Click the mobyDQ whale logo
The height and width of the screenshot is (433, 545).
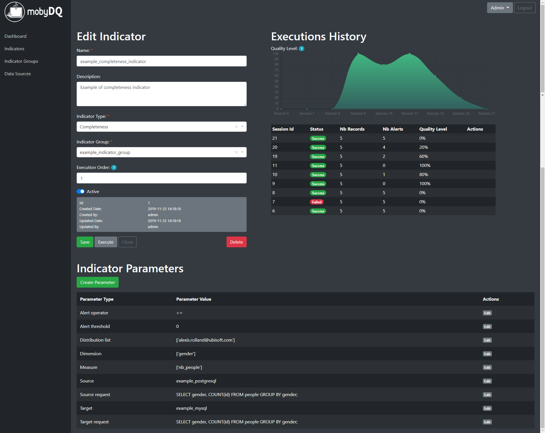(x=15, y=12)
